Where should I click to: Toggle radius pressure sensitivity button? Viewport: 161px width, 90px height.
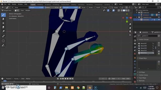click(x=61, y=7)
